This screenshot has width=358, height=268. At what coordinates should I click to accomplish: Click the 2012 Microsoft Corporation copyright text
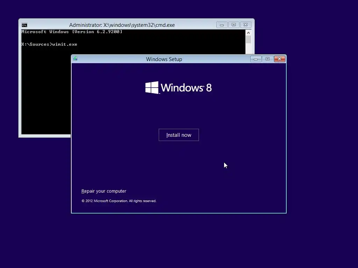(x=119, y=201)
